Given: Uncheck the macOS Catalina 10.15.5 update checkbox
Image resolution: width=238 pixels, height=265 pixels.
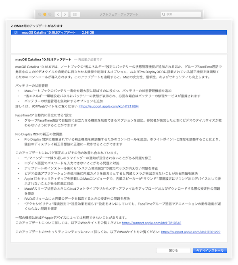Looking at the screenshot, I should [x=16, y=33].
